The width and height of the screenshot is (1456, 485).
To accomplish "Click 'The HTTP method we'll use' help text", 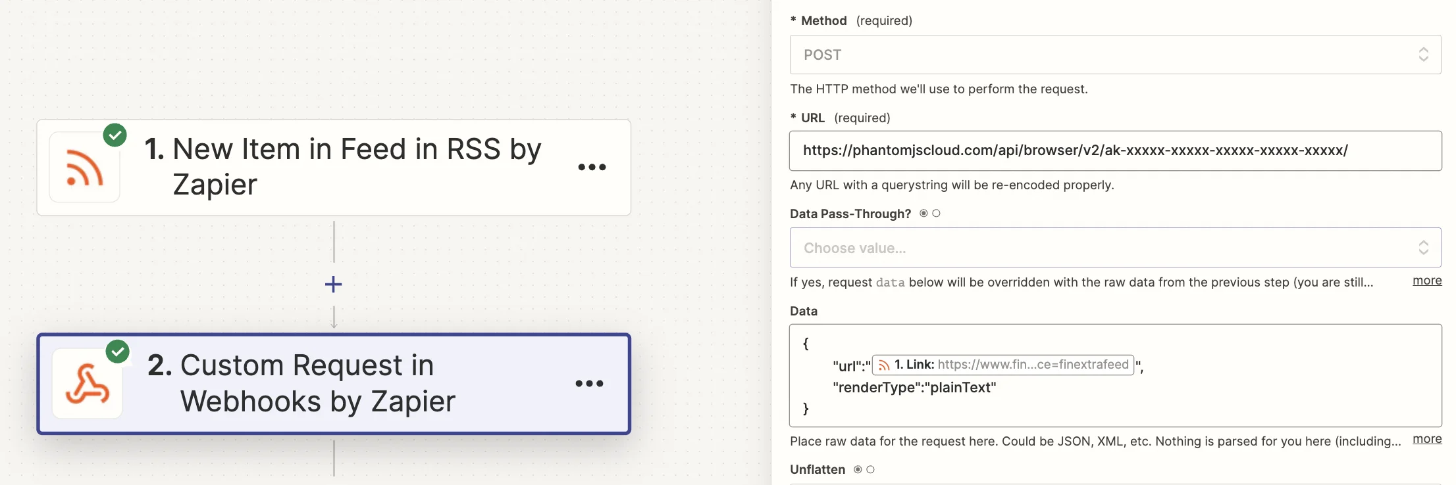I will pyautogui.click(x=939, y=89).
